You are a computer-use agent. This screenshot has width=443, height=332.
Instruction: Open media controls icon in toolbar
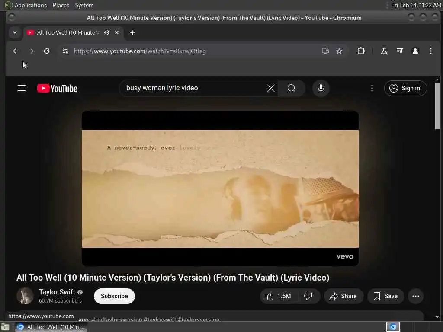pos(399,51)
